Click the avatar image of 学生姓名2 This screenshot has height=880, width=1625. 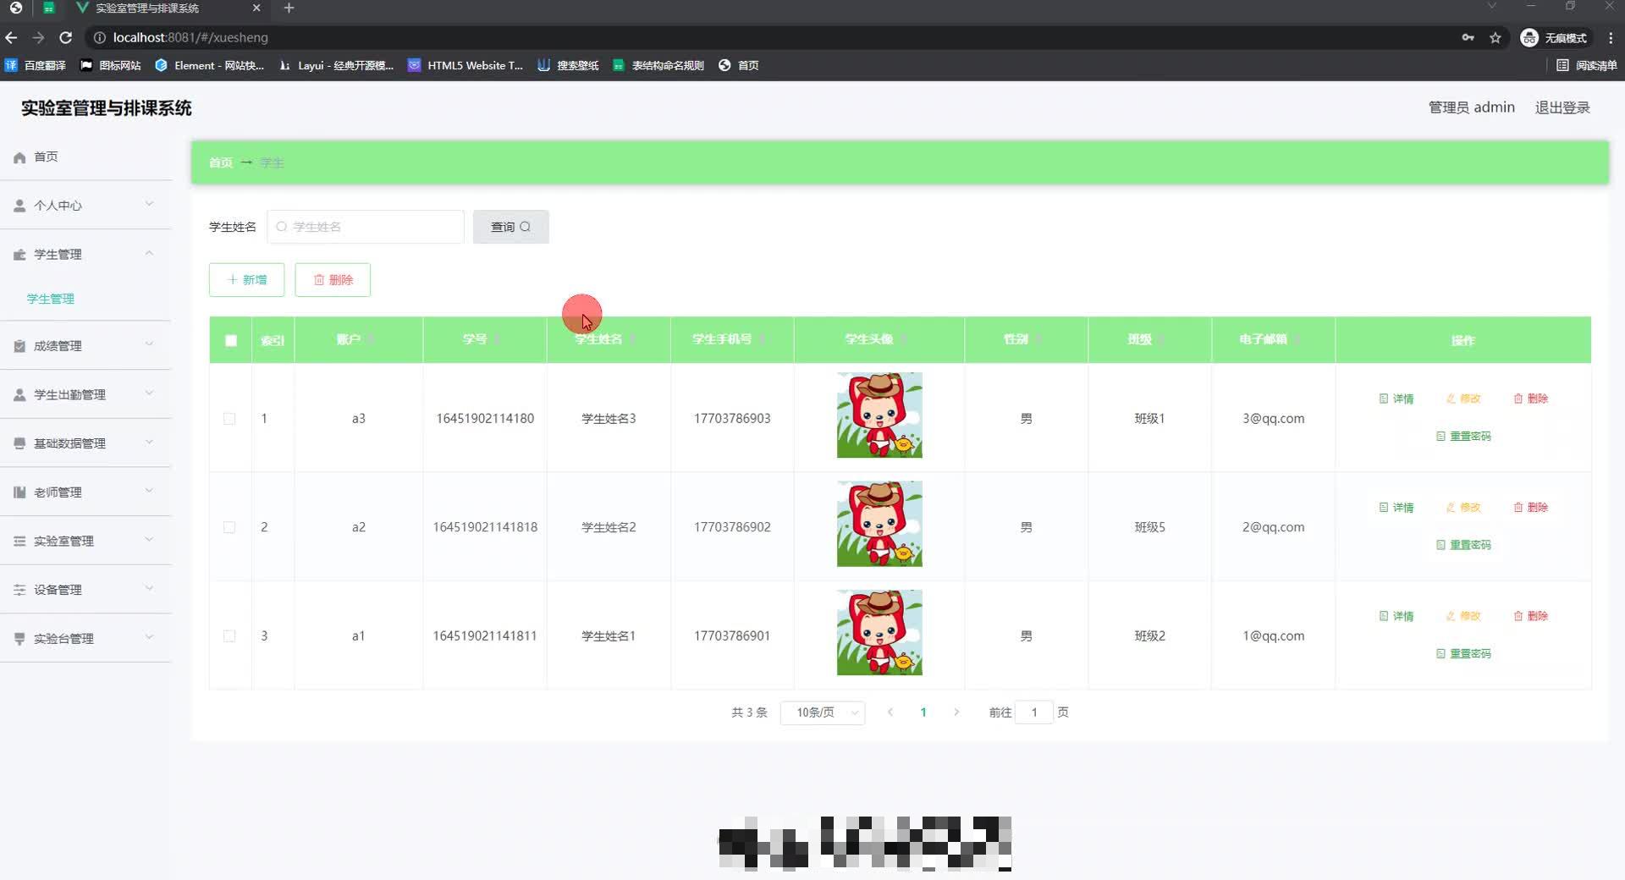pyautogui.click(x=879, y=524)
